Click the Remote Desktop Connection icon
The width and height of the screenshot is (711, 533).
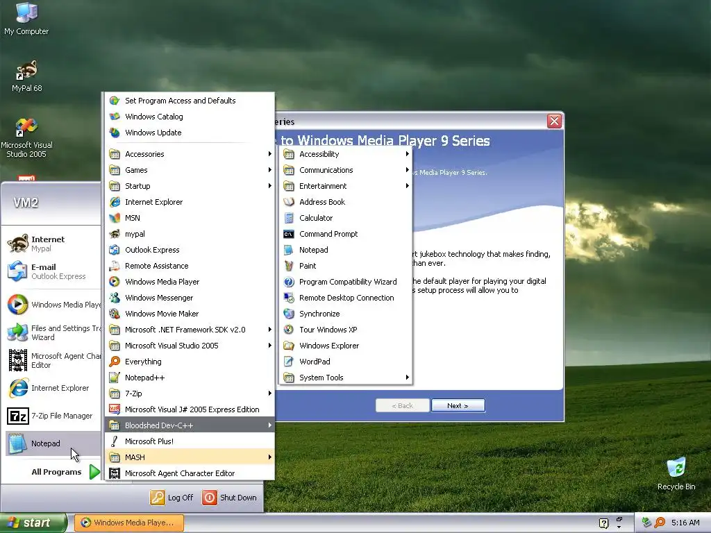click(289, 298)
